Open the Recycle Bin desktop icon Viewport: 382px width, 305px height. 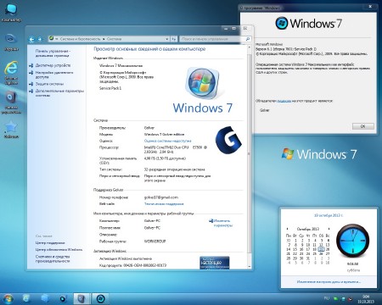11,42
